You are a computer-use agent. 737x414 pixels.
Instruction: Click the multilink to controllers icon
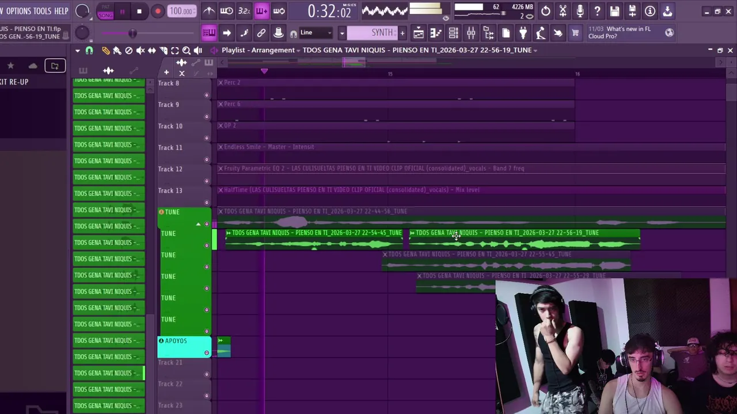(x=261, y=33)
